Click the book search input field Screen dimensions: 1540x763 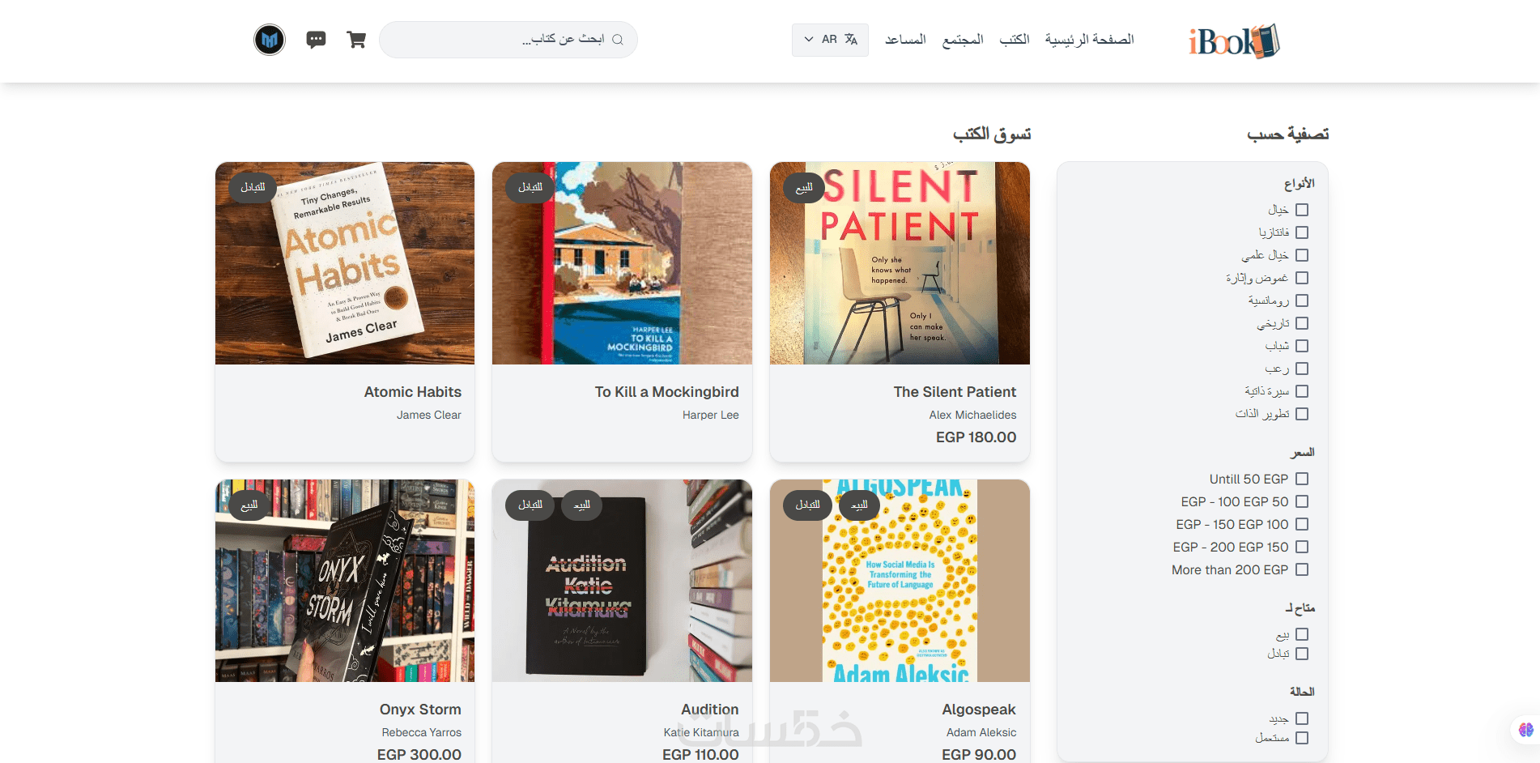tap(502, 40)
